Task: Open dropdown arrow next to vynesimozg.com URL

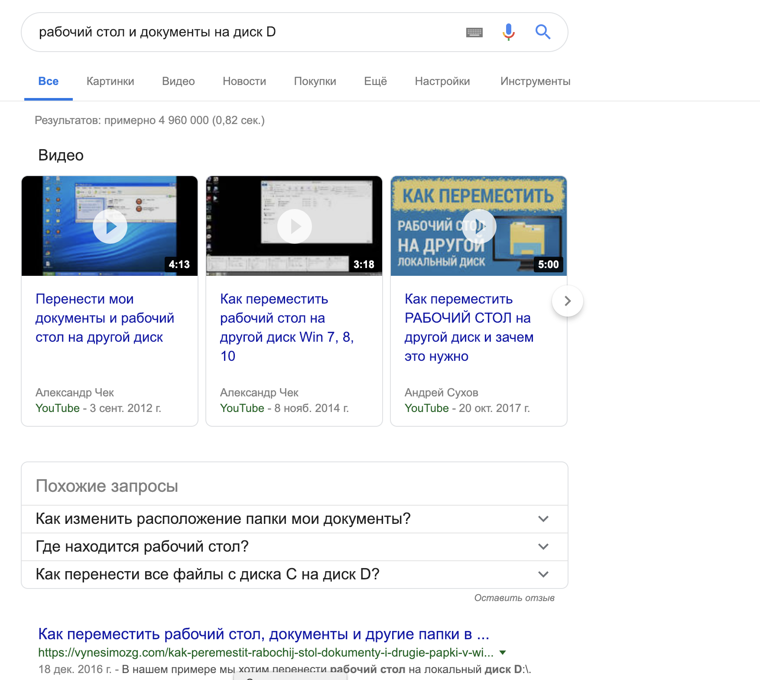Action: point(503,653)
